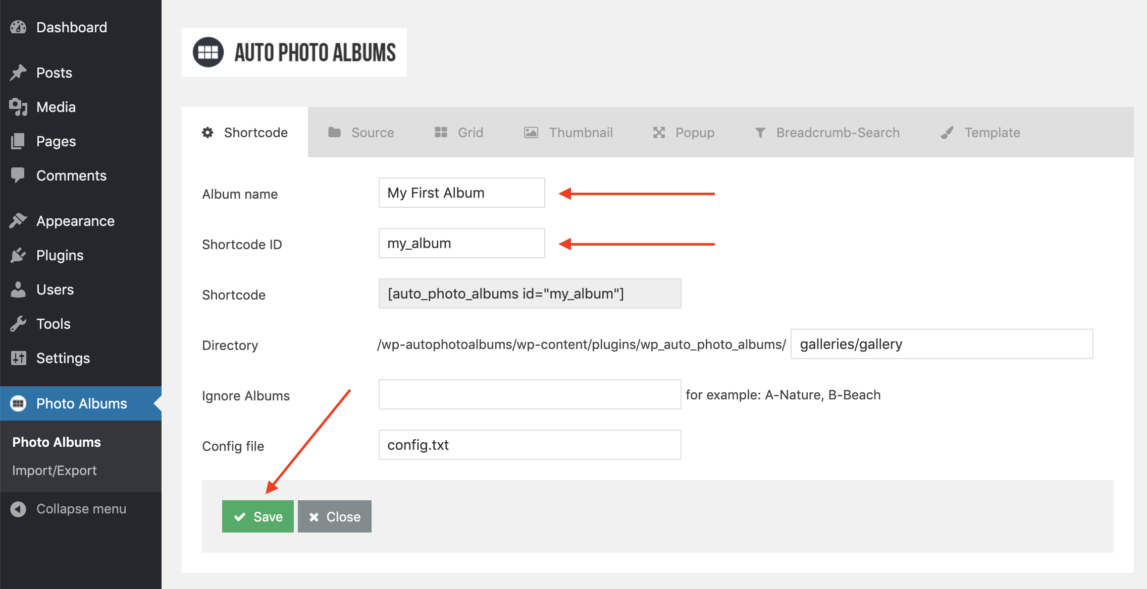This screenshot has width=1147, height=589.
Task: Click the Collapse menu arrow icon
Action: pyautogui.click(x=18, y=509)
